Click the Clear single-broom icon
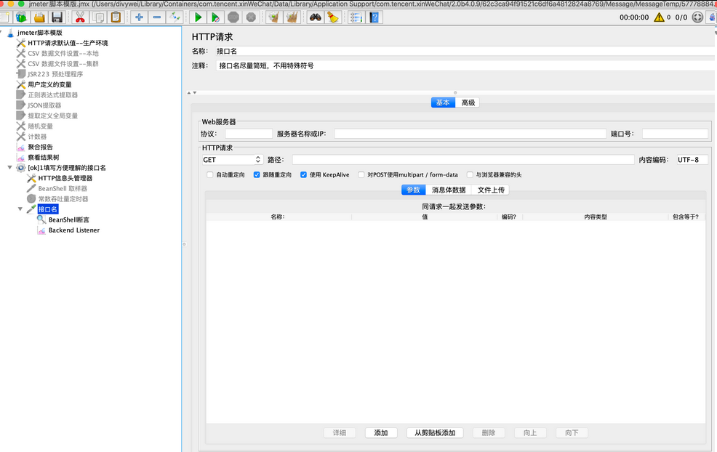717x452 pixels. pyautogui.click(x=274, y=17)
